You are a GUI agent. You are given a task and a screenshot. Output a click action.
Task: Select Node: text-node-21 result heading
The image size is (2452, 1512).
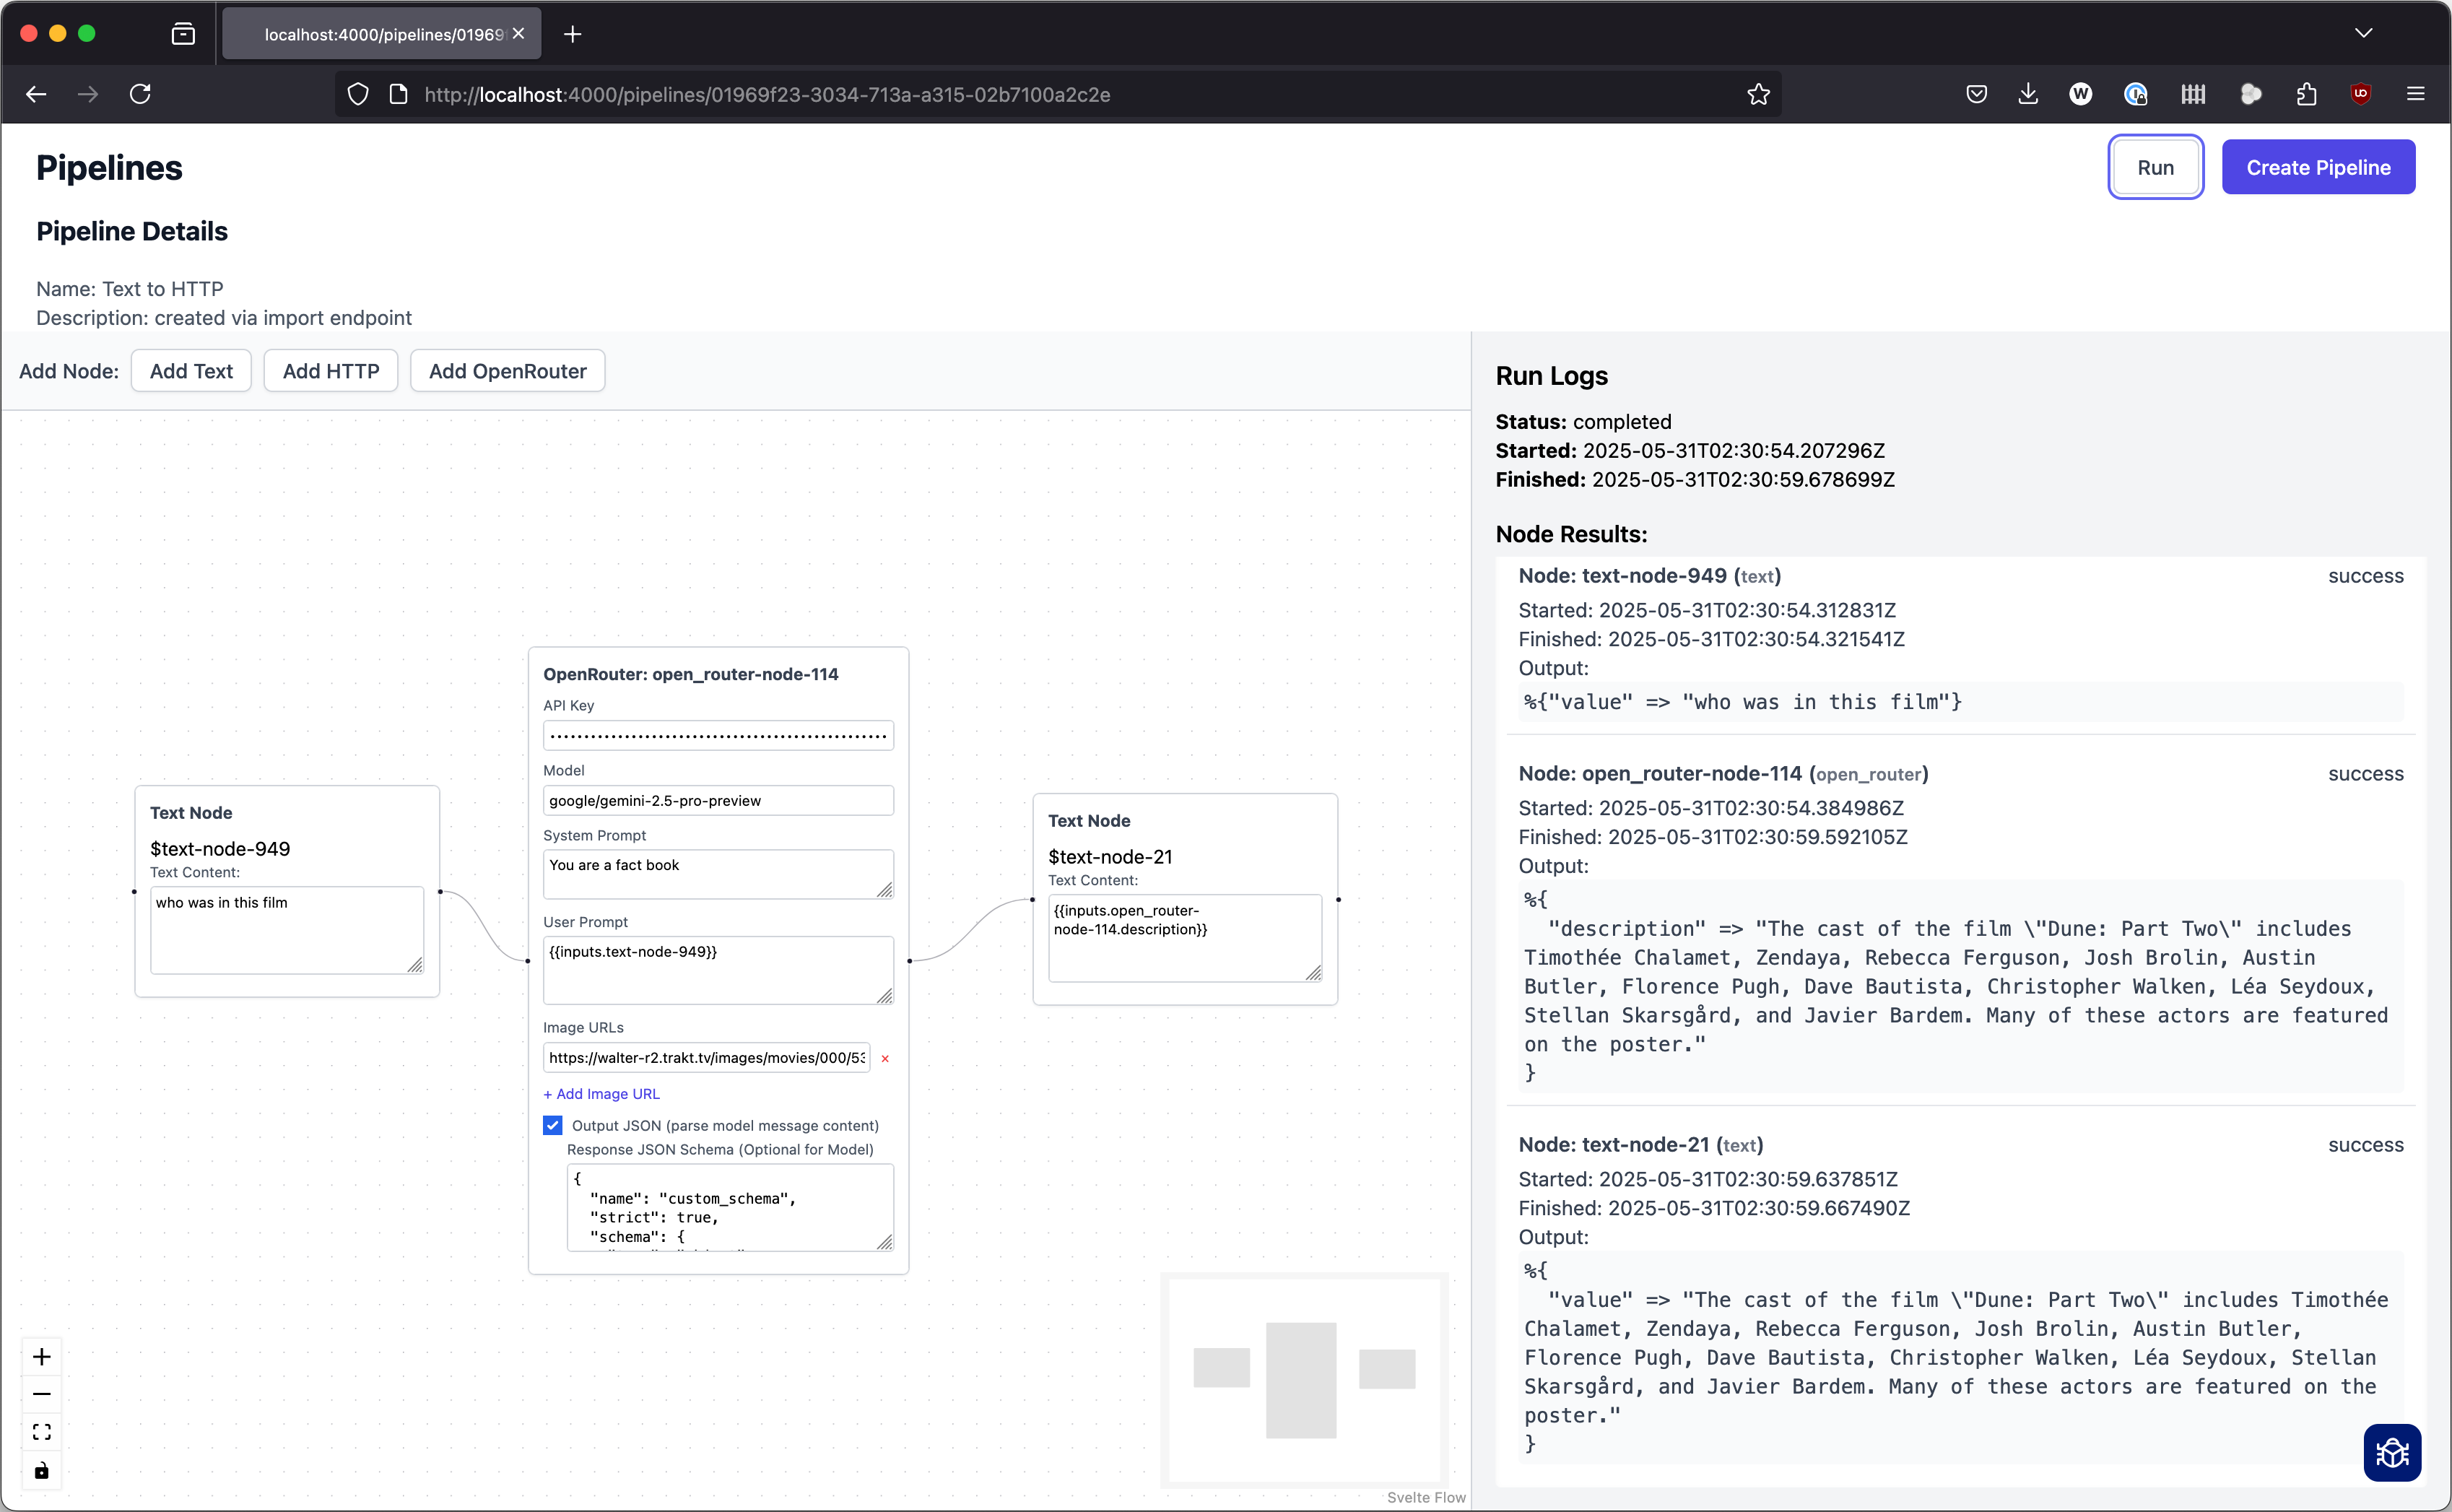tap(1640, 1145)
